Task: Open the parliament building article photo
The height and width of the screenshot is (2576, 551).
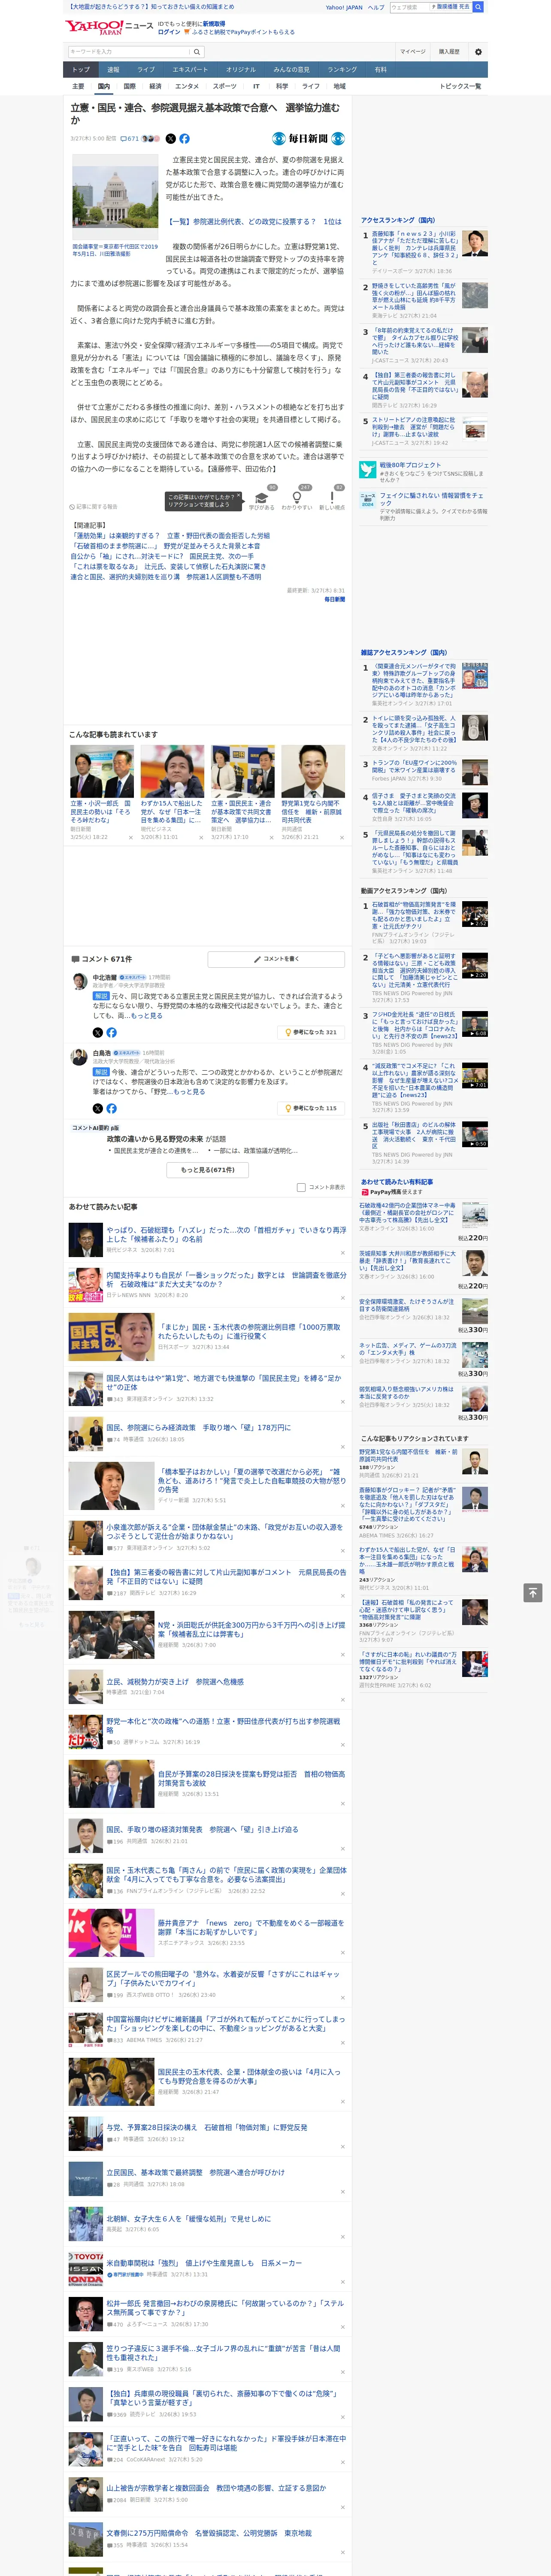Action: [115, 198]
